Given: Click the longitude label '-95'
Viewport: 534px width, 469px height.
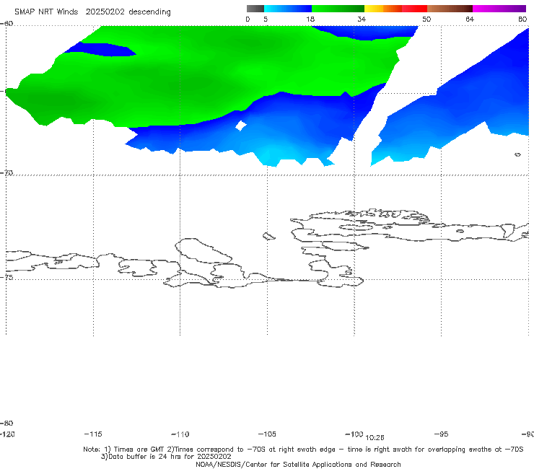Looking at the screenshot, I should tap(442, 434).
